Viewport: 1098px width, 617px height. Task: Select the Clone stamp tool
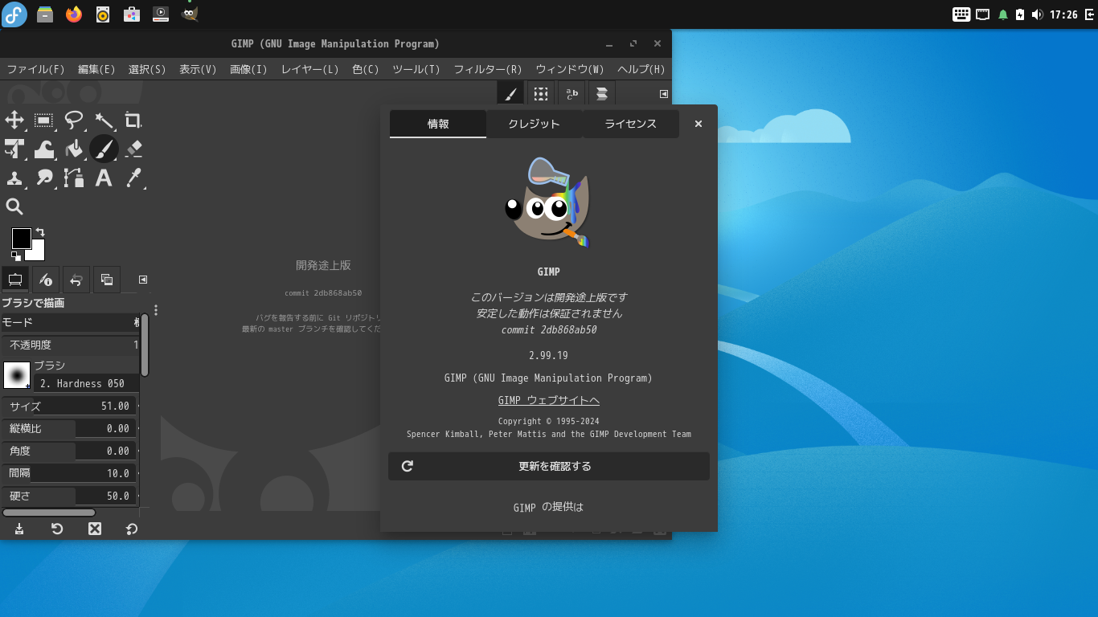click(14, 178)
